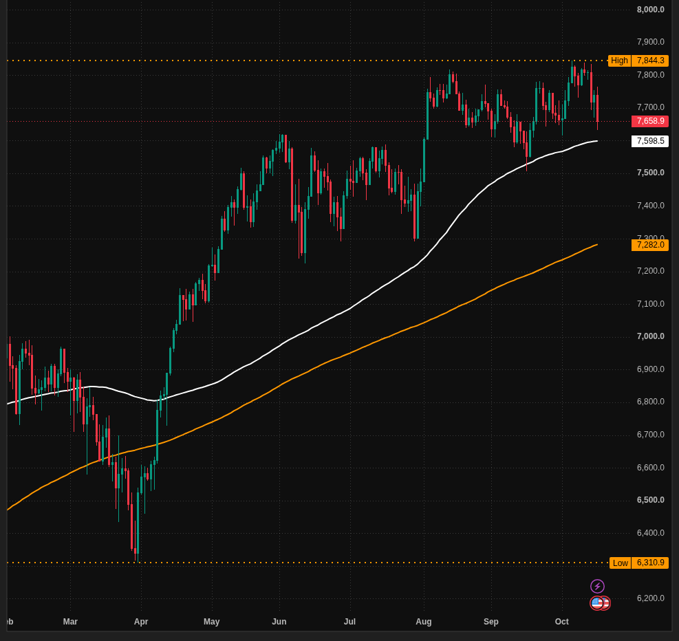
Task: Click the 6,200.0 price axis label
Action: click(x=650, y=598)
